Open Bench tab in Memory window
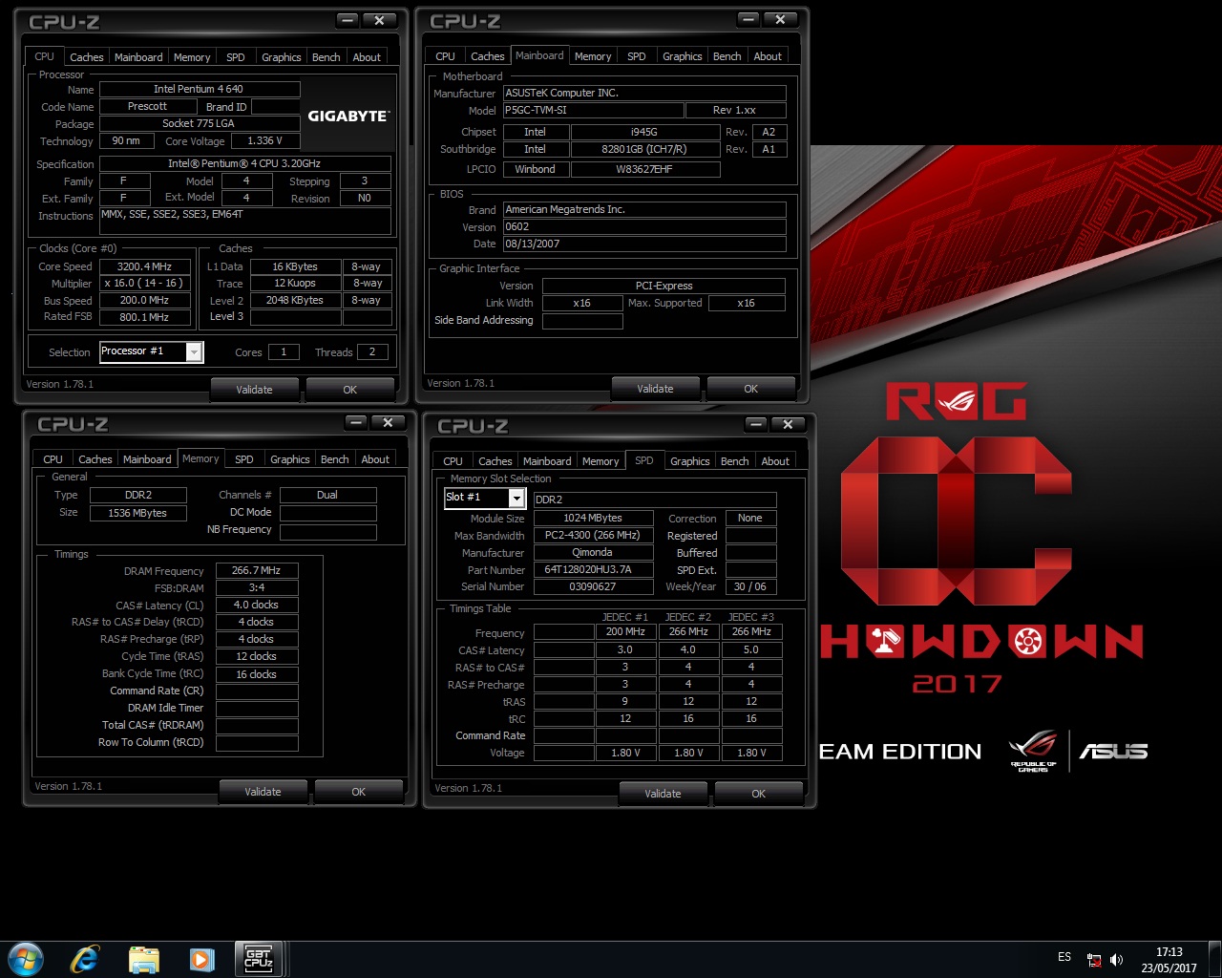The width and height of the screenshot is (1222, 978). (x=335, y=459)
